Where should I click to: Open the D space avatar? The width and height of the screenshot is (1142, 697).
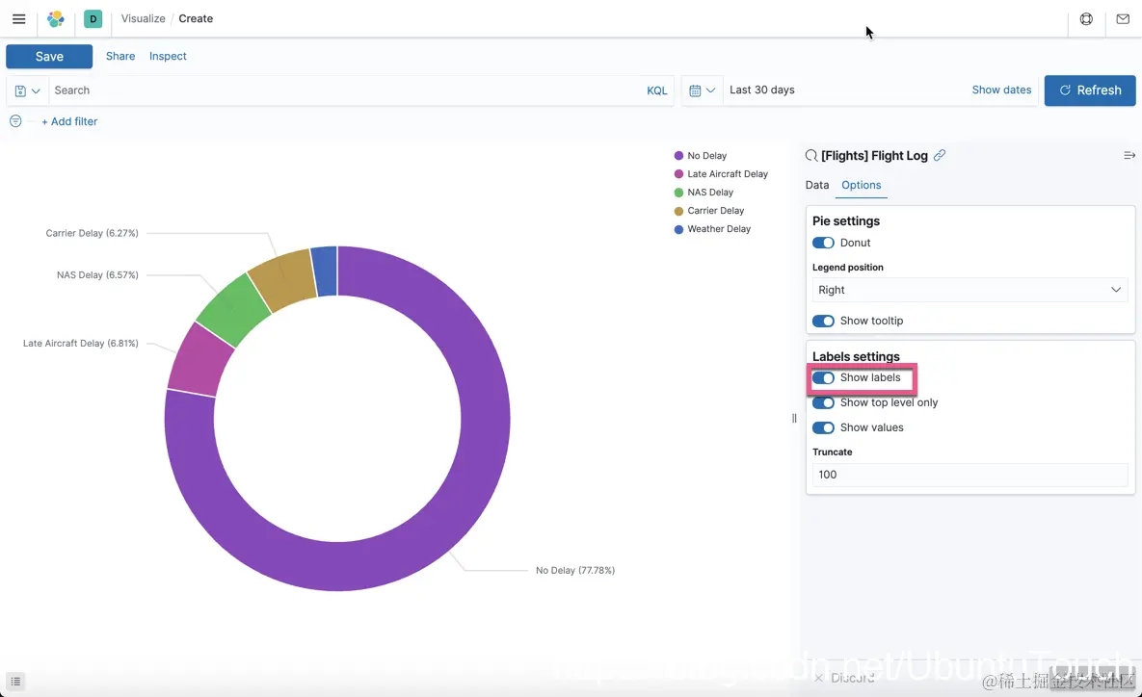coord(93,19)
